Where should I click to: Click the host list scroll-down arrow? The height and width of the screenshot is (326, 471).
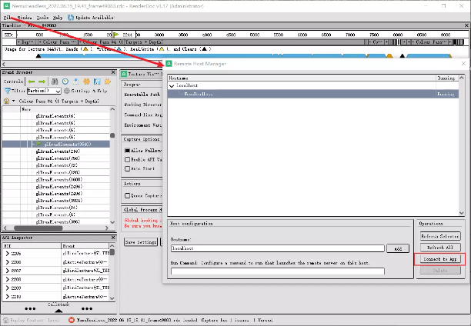point(462,213)
